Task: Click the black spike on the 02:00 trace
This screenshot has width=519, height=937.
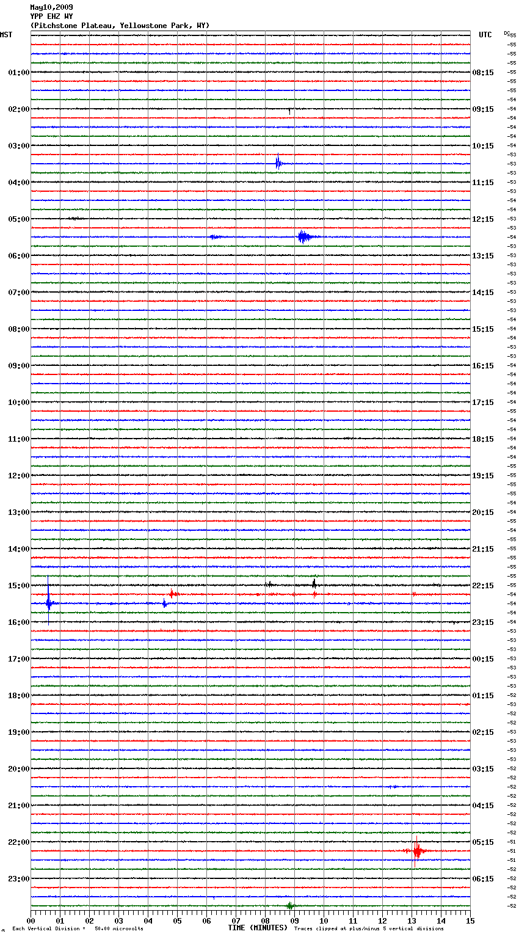Action: 289,110
